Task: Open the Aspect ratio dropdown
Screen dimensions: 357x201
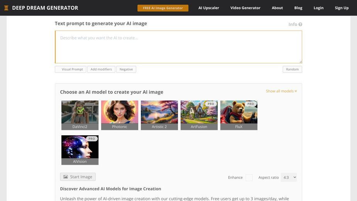Action: [289, 177]
